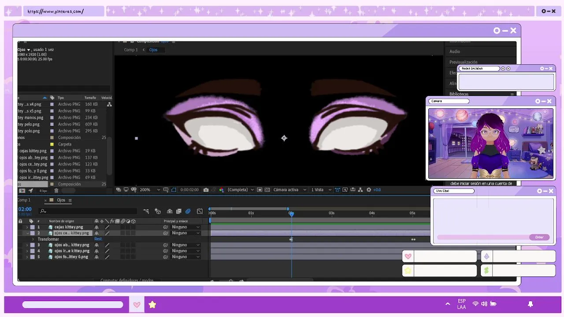This screenshot has width=564, height=317.
Task: Click label color box of layer 4
Action: click(32, 251)
